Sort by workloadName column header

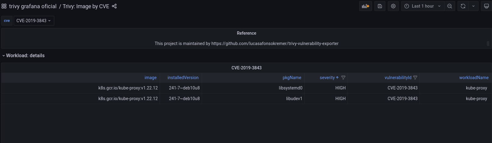click(x=474, y=78)
